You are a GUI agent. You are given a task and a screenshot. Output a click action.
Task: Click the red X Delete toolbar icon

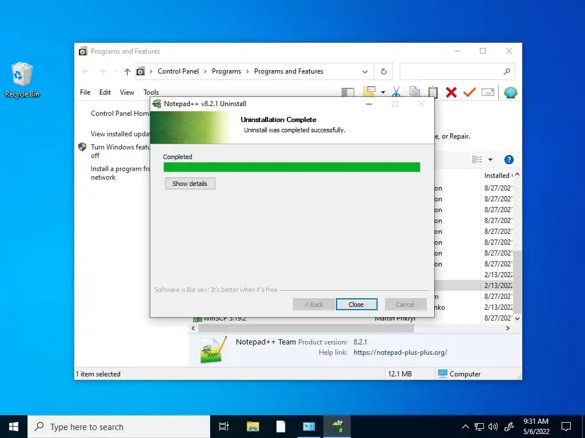tap(451, 92)
